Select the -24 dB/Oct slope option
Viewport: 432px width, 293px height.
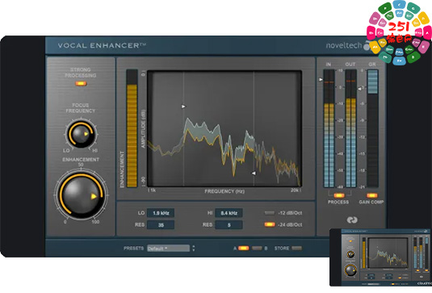pos(270,224)
